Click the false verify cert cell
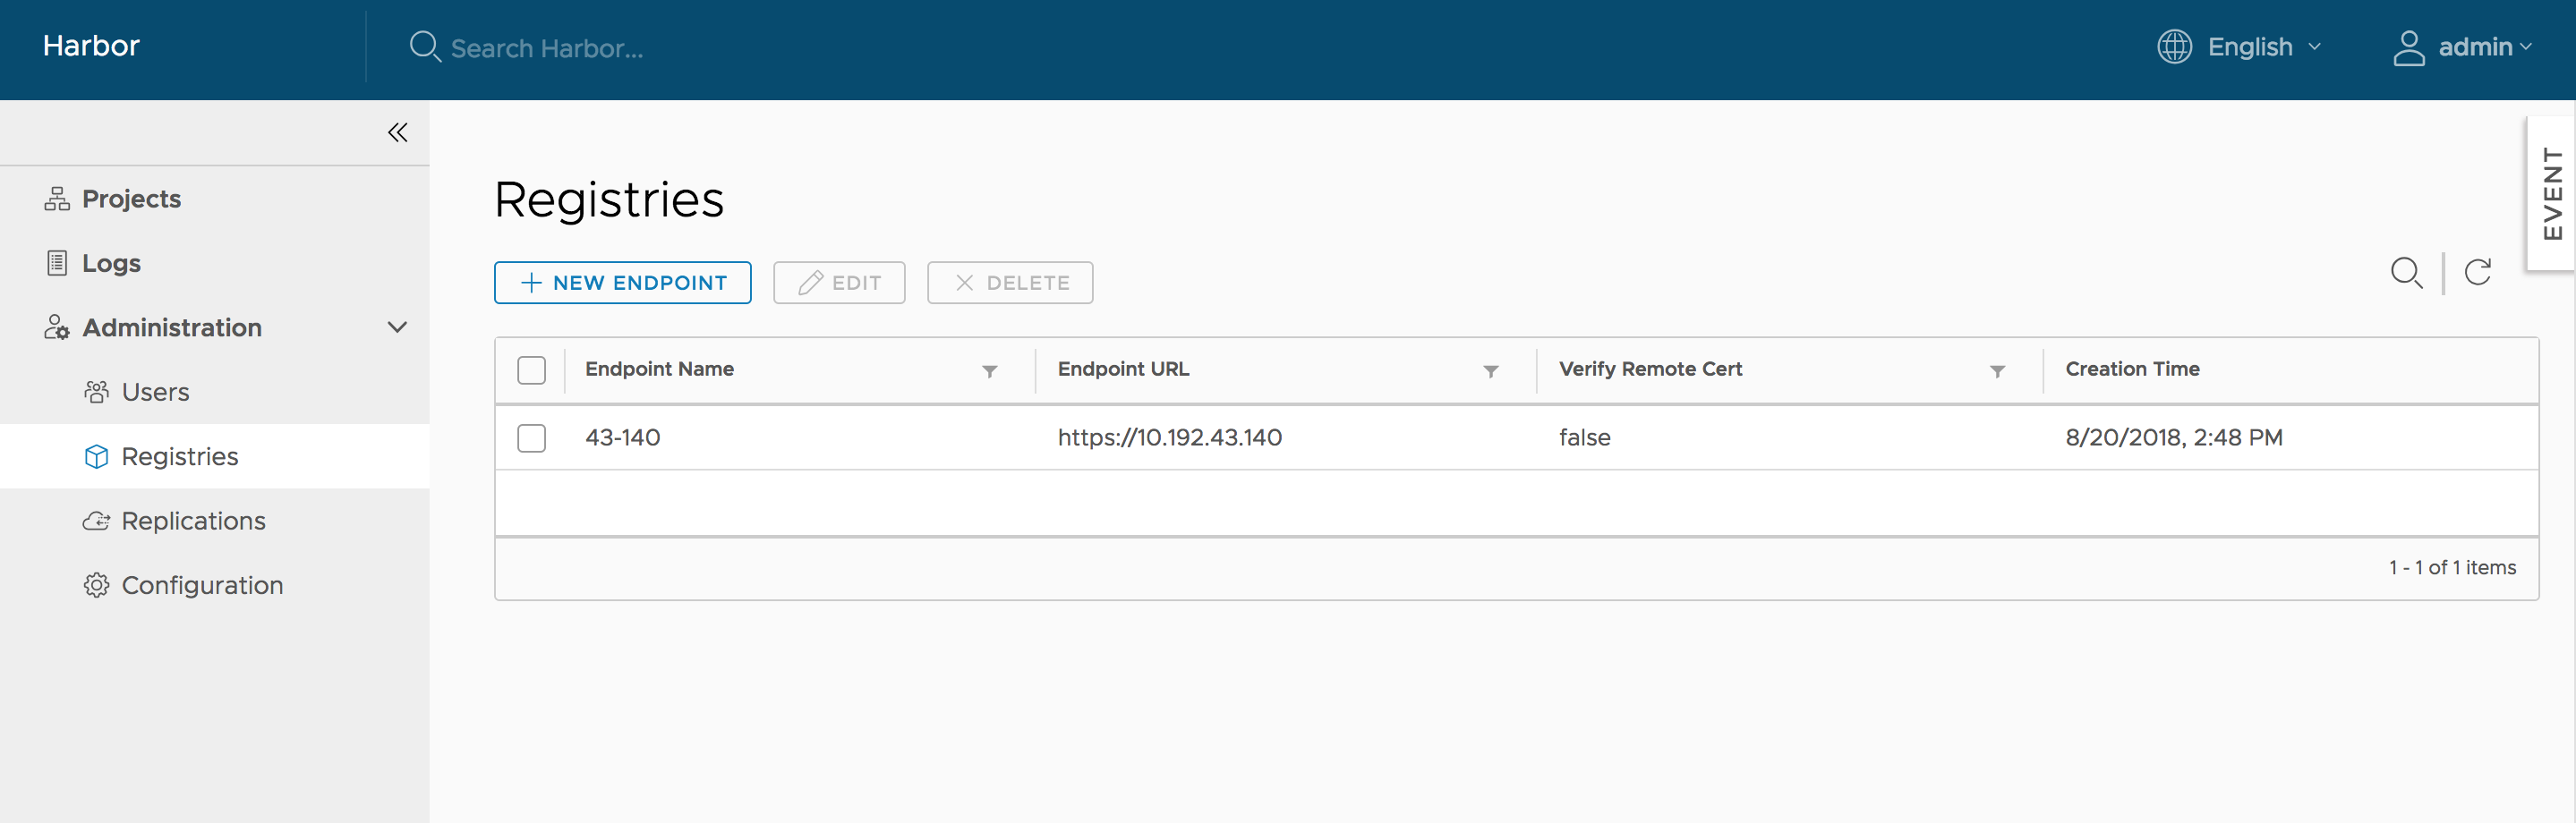The height and width of the screenshot is (823, 2576). [1584, 438]
